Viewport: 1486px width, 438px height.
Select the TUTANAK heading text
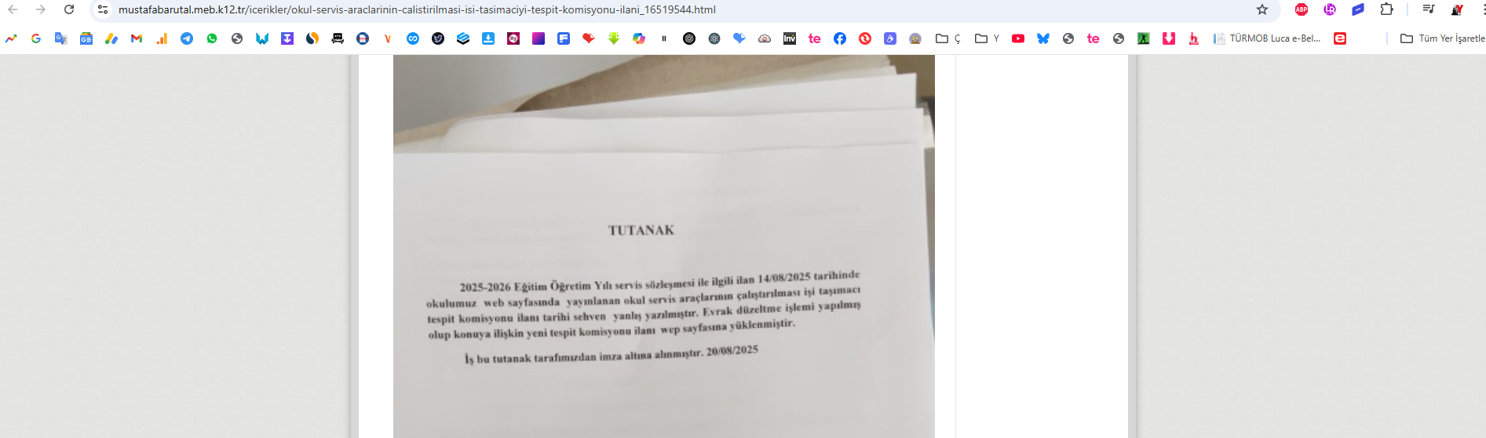click(x=641, y=230)
